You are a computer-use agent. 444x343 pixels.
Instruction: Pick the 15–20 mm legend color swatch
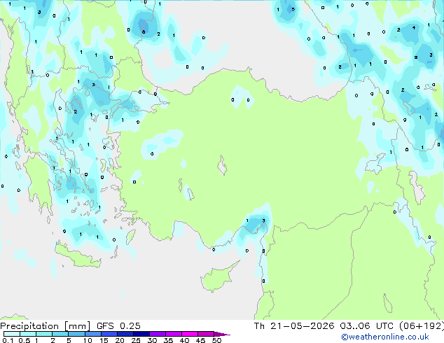coord(109,334)
